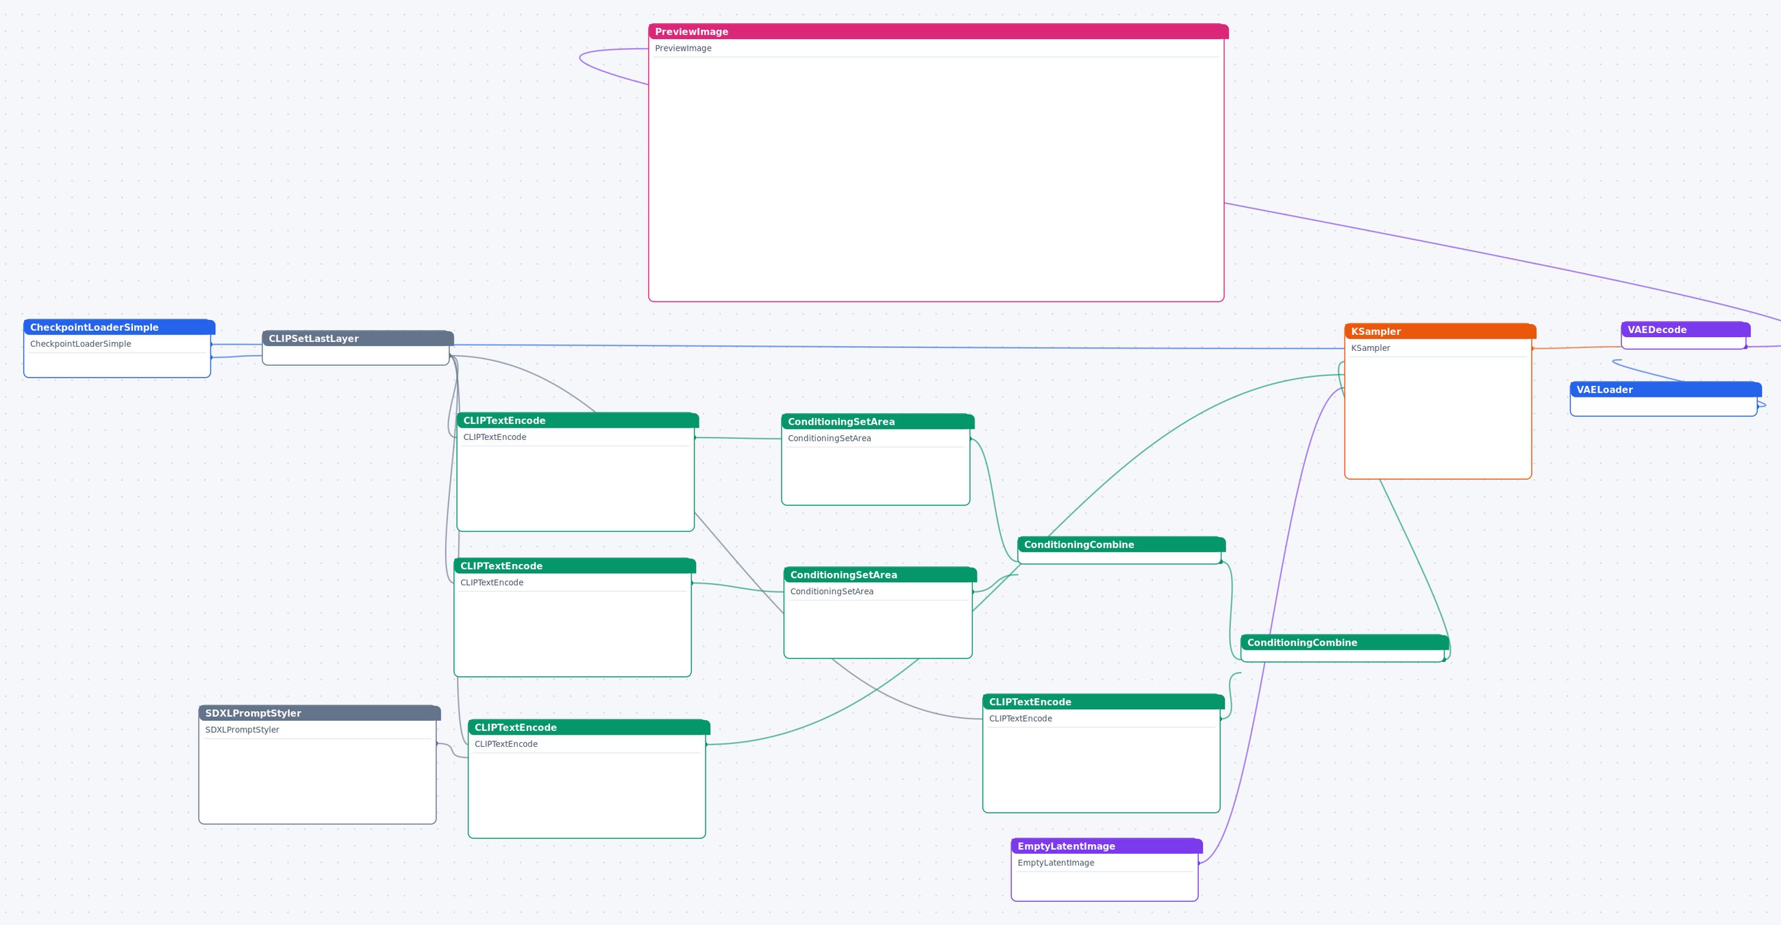Image resolution: width=1781 pixels, height=925 pixels.
Task: Select the lower ConditioningCombine node header
Action: pyautogui.click(x=1344, y=642)
